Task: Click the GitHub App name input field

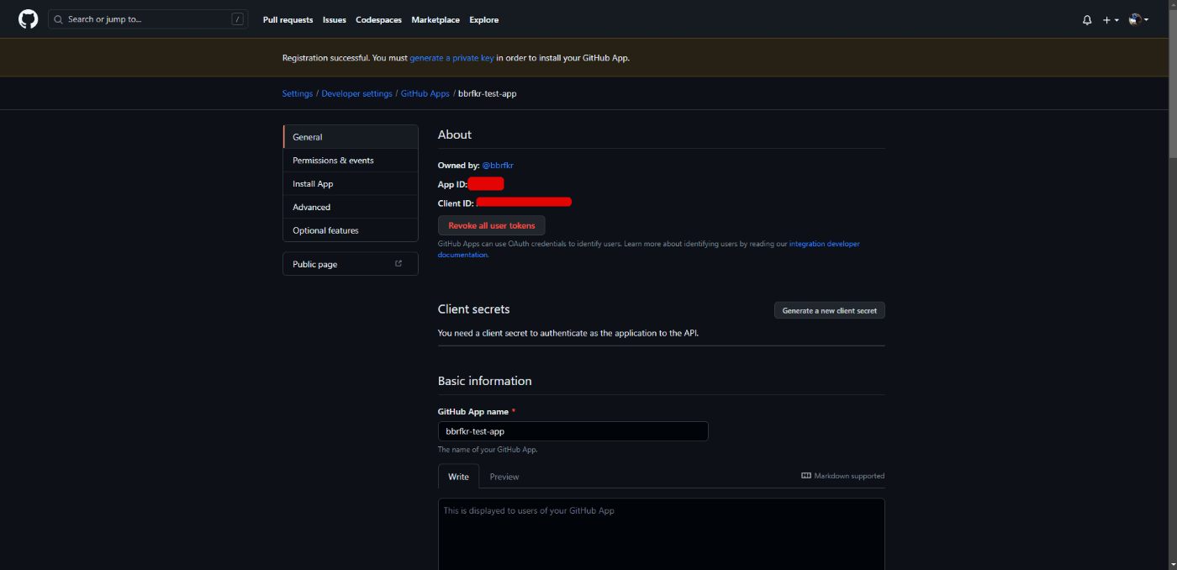Action: pos(573,431)
